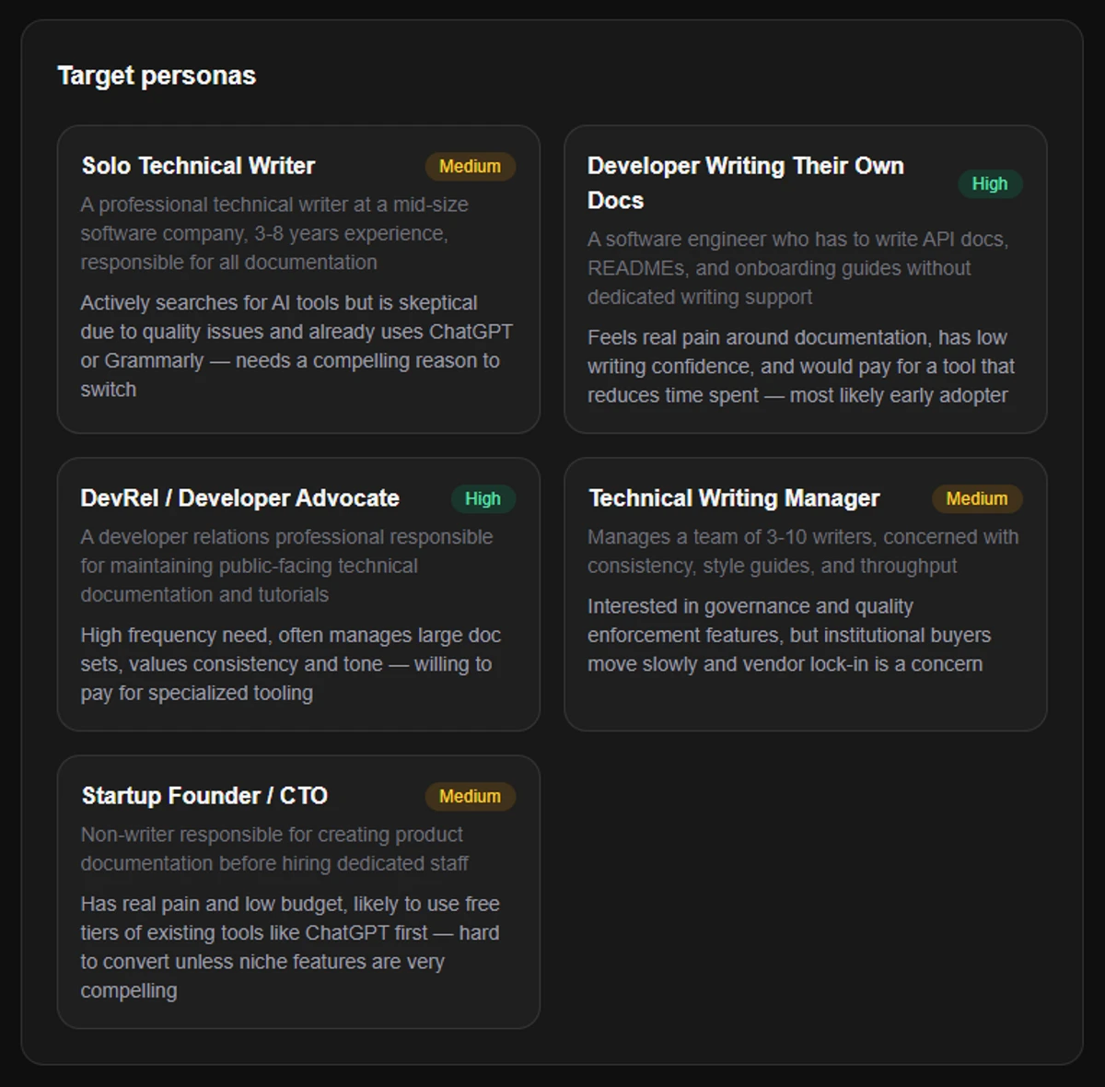Viewport: 1105px width, 1087px height.
Task: Click High badge on Developer Writing Their Own Docs
Action: 990,183
